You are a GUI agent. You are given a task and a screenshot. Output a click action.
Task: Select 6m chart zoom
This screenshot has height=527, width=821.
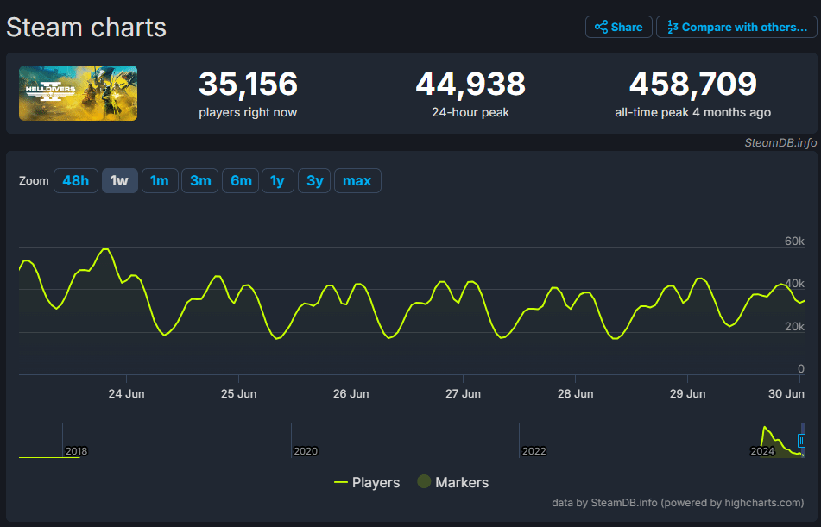click(241, 180)
